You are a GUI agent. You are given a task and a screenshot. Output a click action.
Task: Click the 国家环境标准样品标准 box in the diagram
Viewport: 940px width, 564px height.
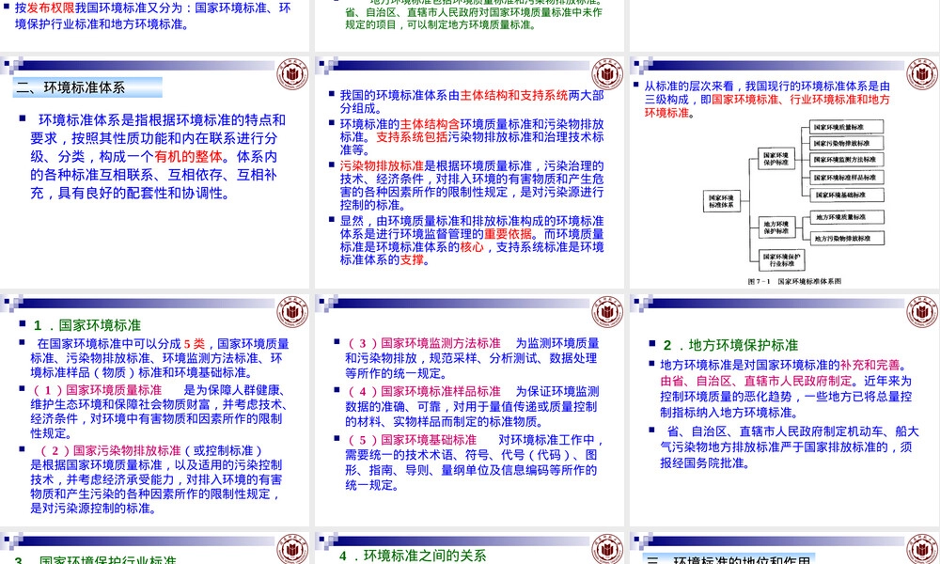coord(846,178)
